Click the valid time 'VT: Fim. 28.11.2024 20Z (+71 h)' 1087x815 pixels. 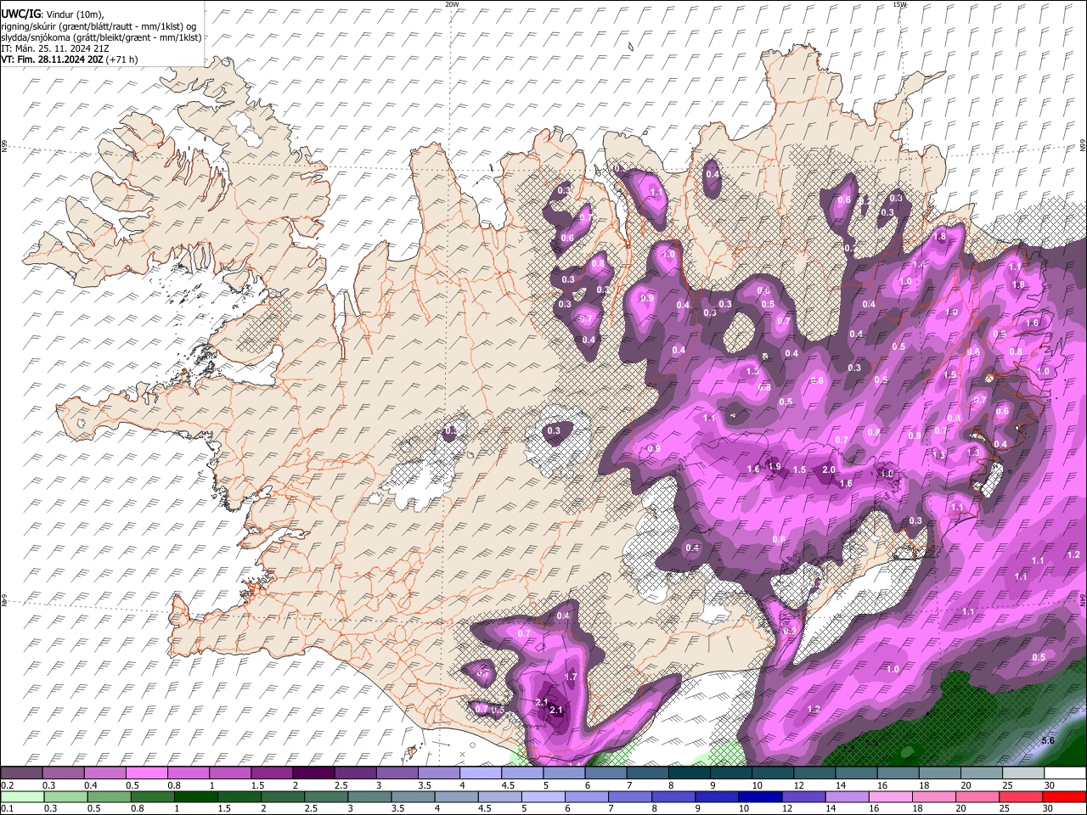click(69, 59)
